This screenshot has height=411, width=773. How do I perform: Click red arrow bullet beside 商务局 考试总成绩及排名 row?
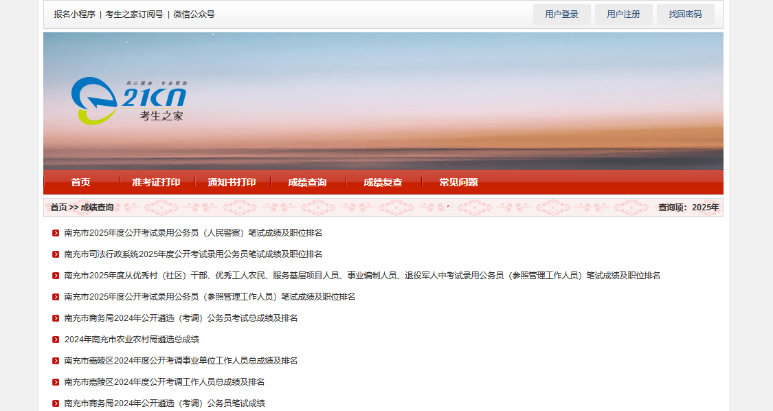56,318
